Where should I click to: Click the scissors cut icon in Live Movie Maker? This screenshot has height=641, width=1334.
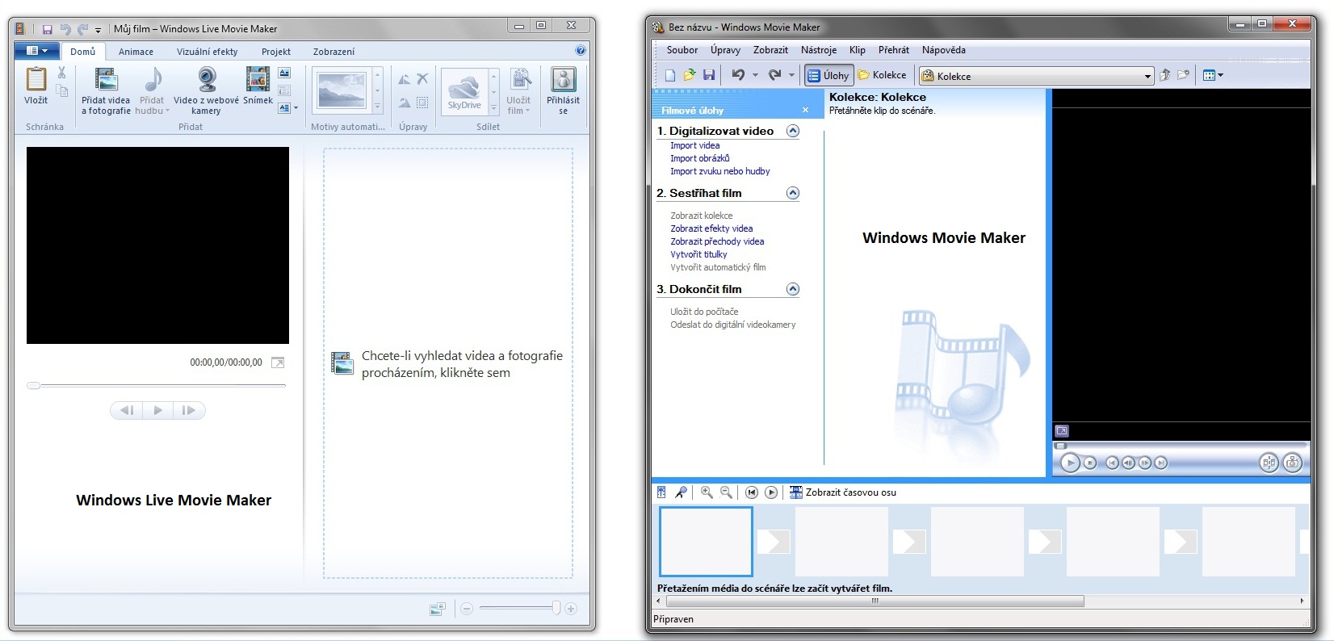click(61, 73)
